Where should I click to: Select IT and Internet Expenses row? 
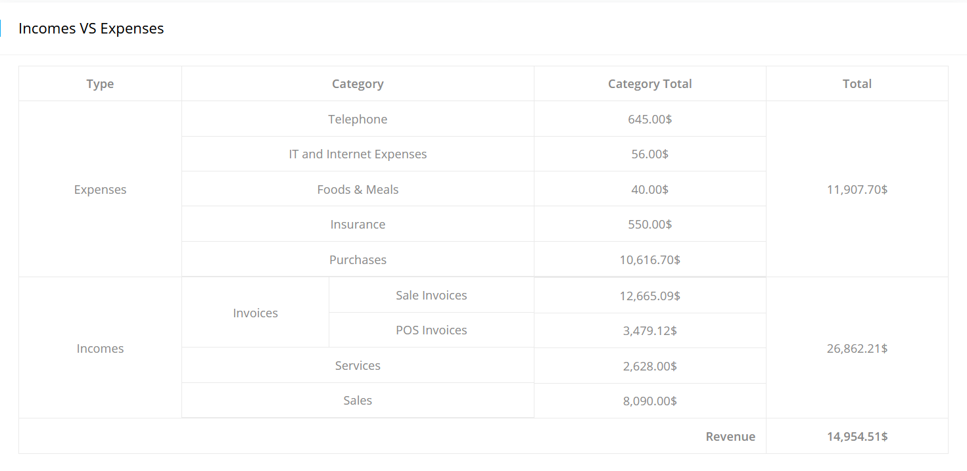358,154
